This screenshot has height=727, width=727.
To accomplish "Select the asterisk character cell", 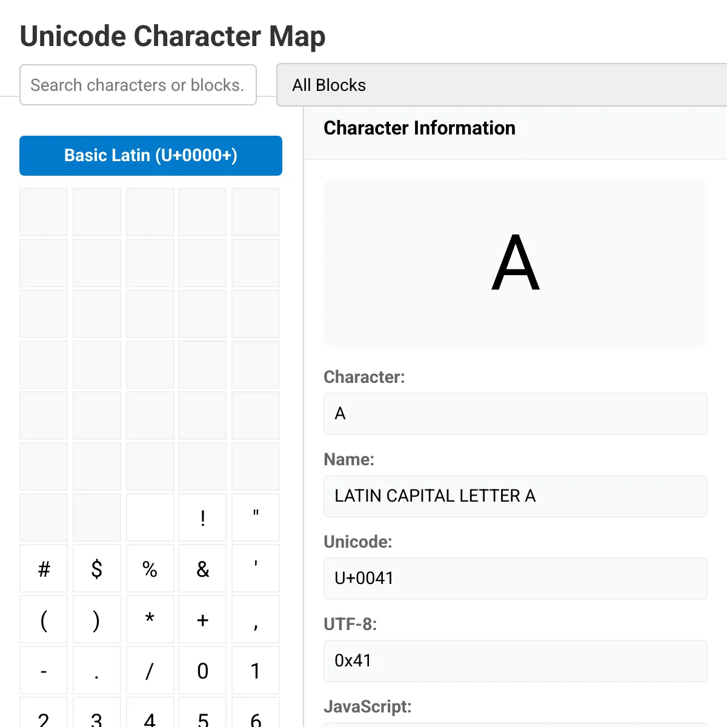I will click(x=150, y=619).
